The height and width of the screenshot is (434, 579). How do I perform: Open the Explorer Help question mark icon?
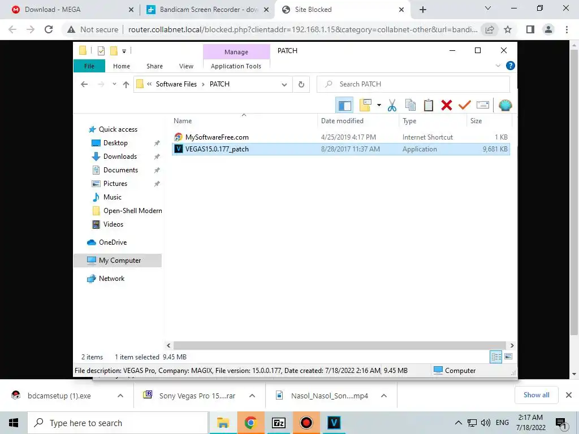[511, 66]
